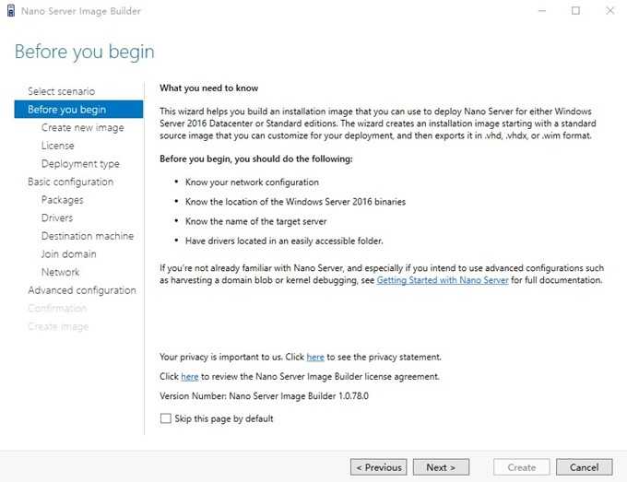The image size is (627, 482).
Task: Open the privacy statement 'here' link
Action: [315, 357]
